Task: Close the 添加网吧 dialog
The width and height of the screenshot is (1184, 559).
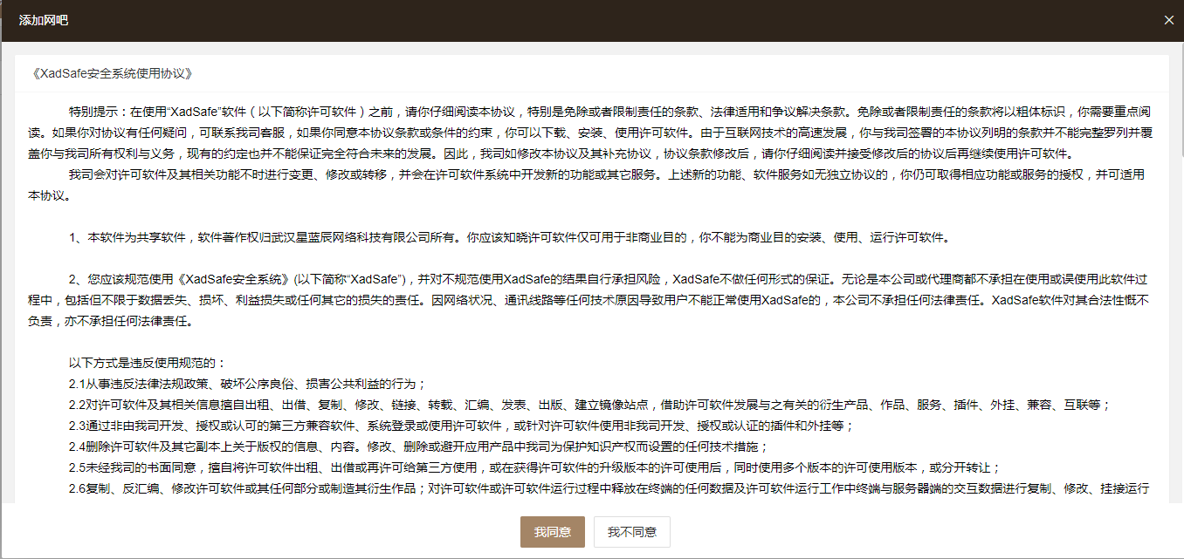Action: point(1169,20)
